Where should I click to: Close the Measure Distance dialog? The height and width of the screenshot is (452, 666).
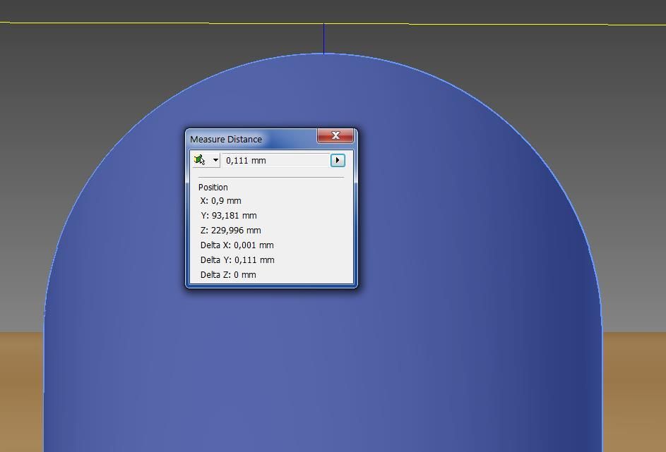coord(335,135)
